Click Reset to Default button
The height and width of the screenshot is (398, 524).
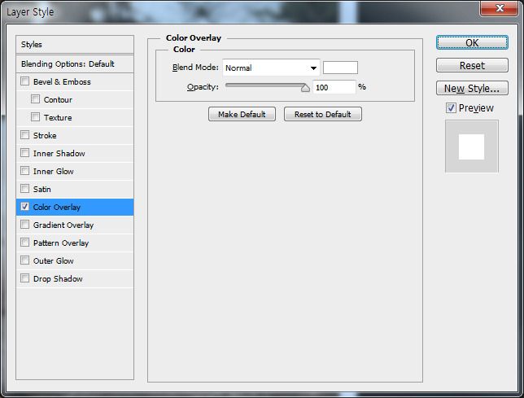(323, 114)
